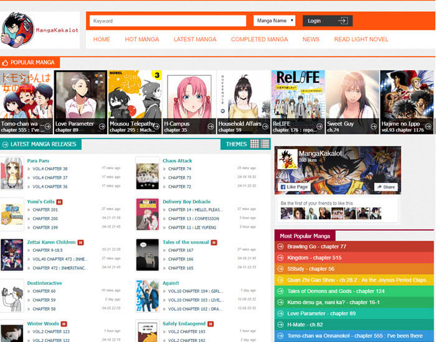Click the hot badge next to Safely Endangered

pos(211,324)
